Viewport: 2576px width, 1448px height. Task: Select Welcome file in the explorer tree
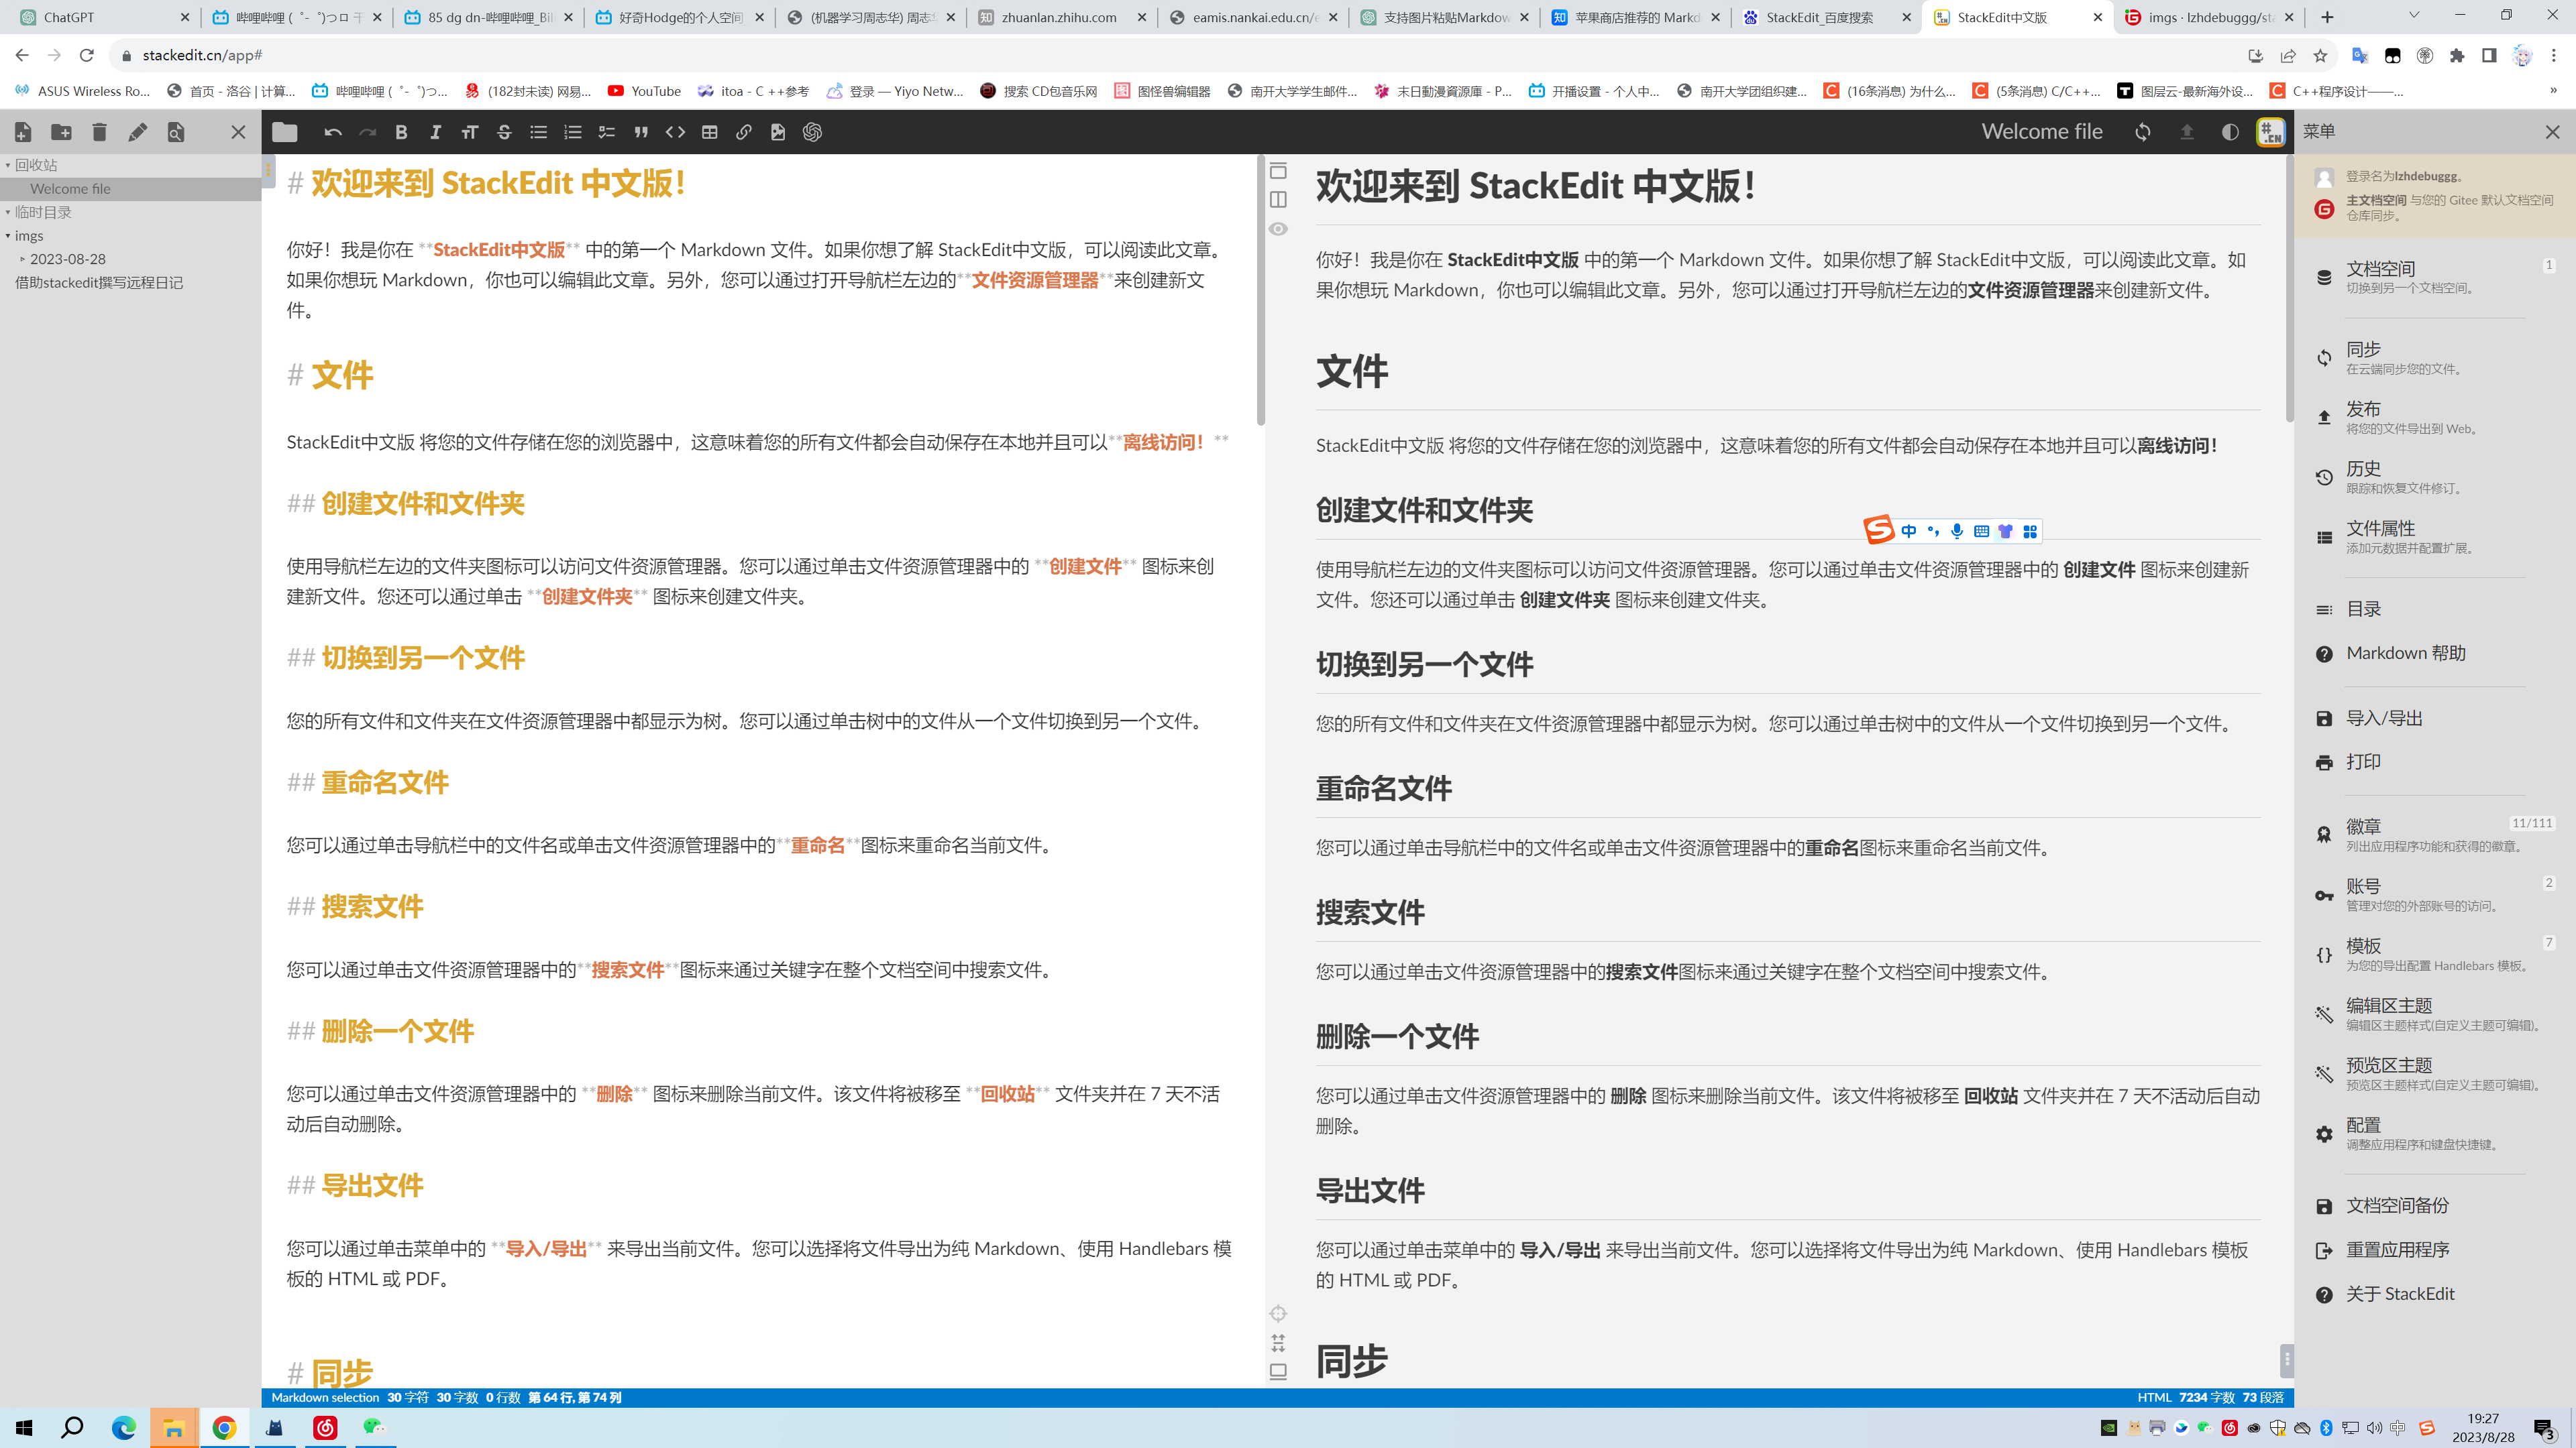point(130,189)
